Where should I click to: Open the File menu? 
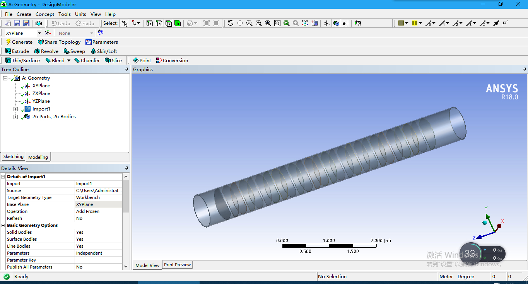(9, 14)
